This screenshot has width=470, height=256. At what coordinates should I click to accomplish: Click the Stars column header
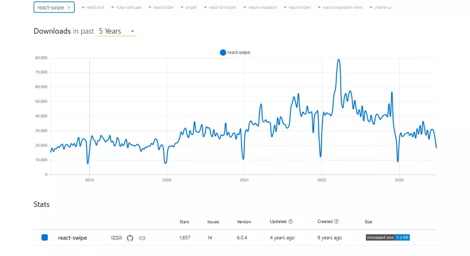click(x=184, y=222)
